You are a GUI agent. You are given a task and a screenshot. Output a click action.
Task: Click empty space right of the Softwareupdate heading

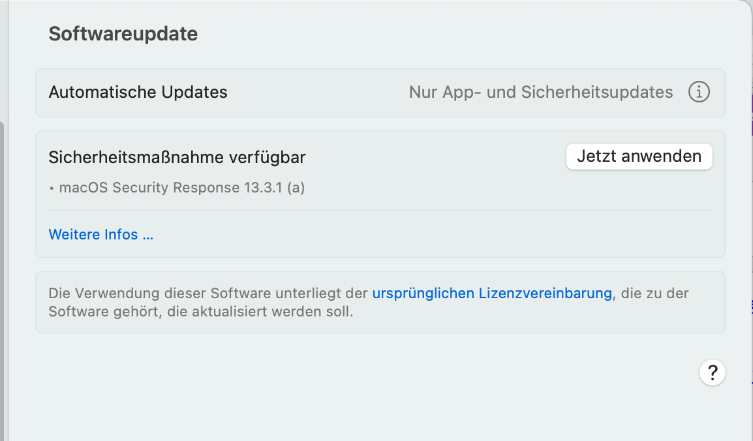(457, 34)
